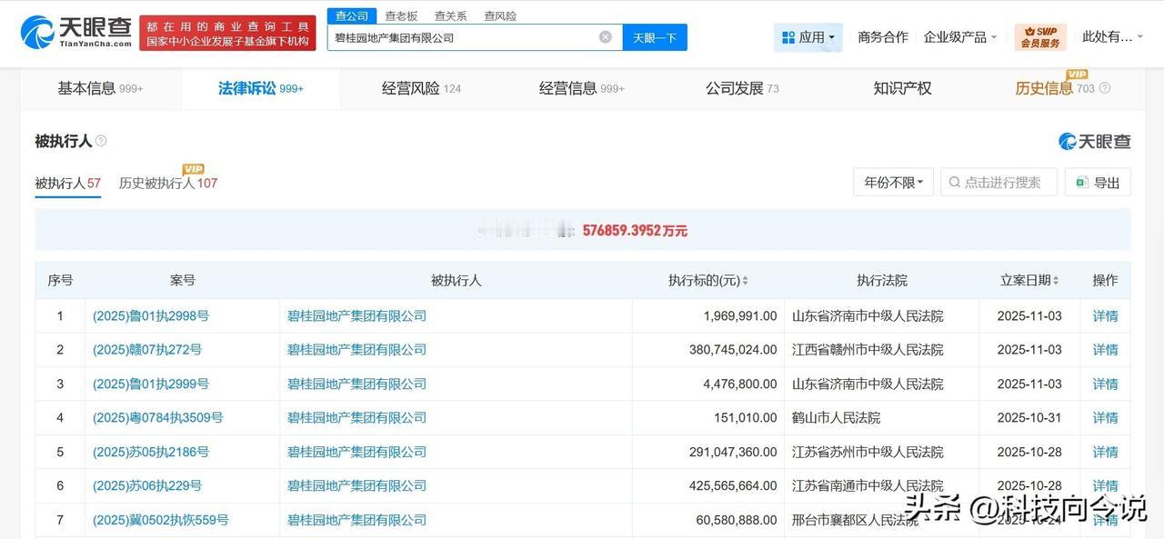Toggle sorting on the 执行标的(元) column
The height and width of the screenshot is (539, 1164).
click(744, 280)
